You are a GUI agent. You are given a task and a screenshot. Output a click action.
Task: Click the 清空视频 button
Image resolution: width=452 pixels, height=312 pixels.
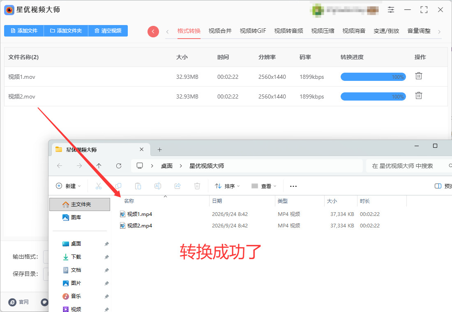108,31
